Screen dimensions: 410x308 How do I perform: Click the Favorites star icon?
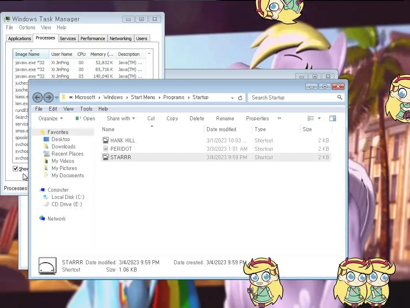coord(42,132)
